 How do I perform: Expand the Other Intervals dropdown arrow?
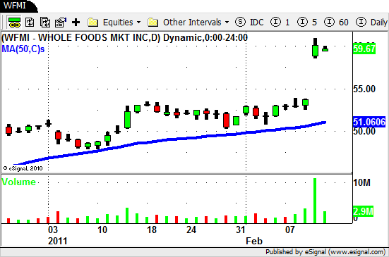227,23
